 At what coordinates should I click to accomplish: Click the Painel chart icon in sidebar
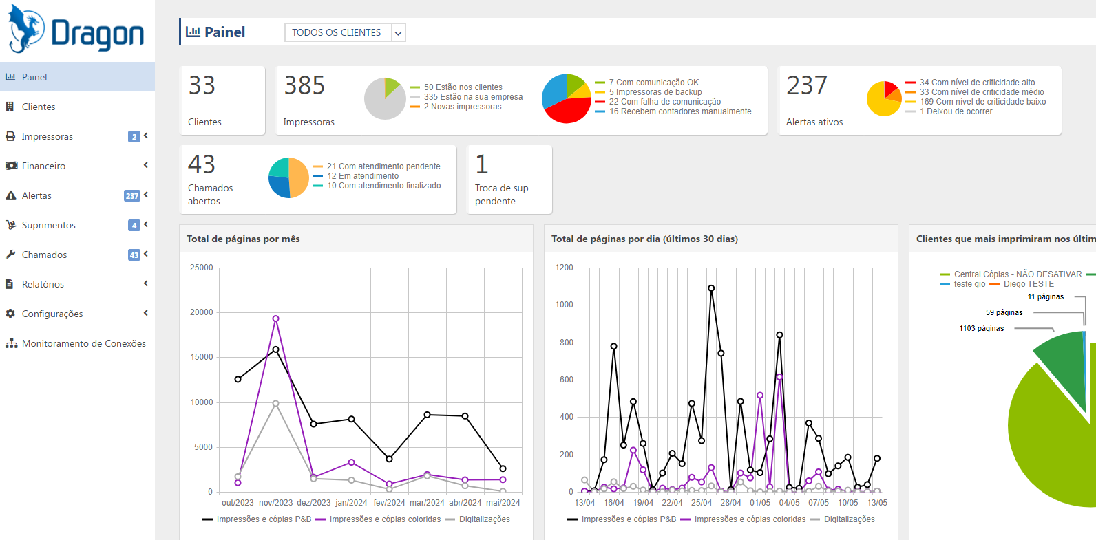tap(10, 77)
